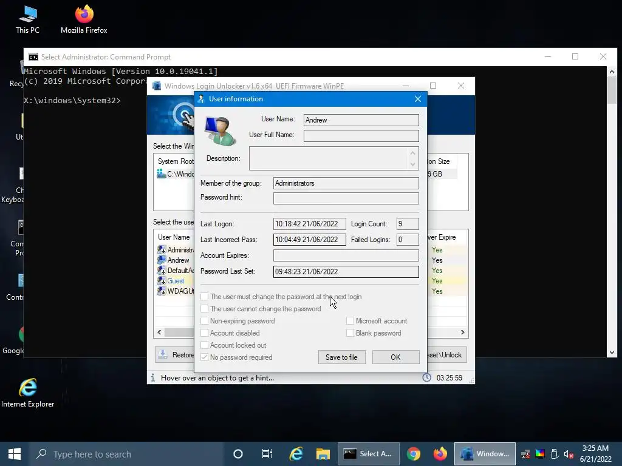Click the Account Expires field
The image size is (622, 466).
coord(346,255)
